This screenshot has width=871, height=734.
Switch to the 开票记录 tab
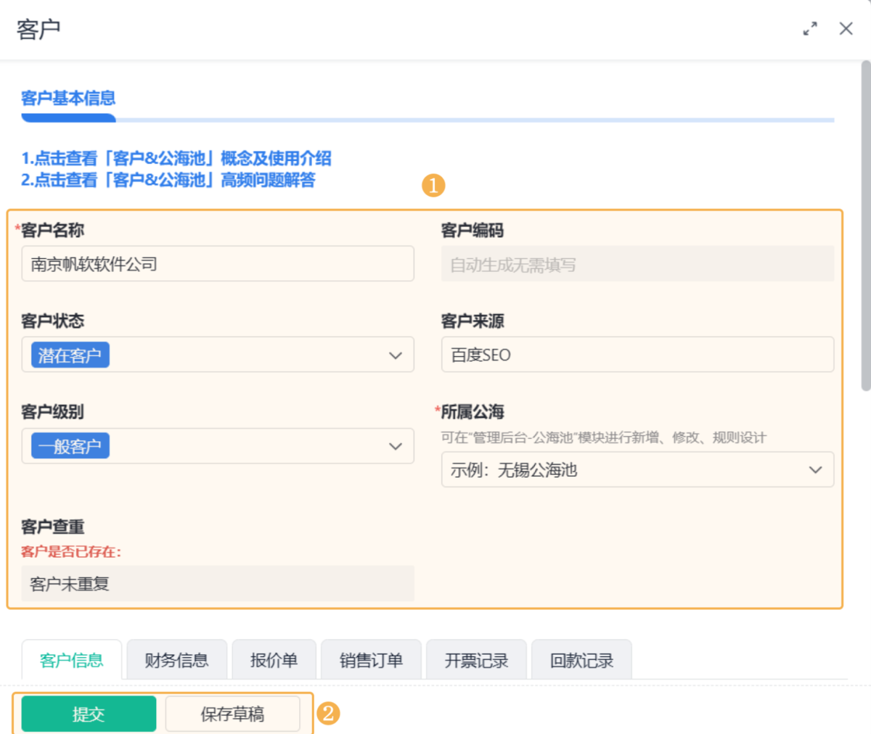click(x=476, y=660)
